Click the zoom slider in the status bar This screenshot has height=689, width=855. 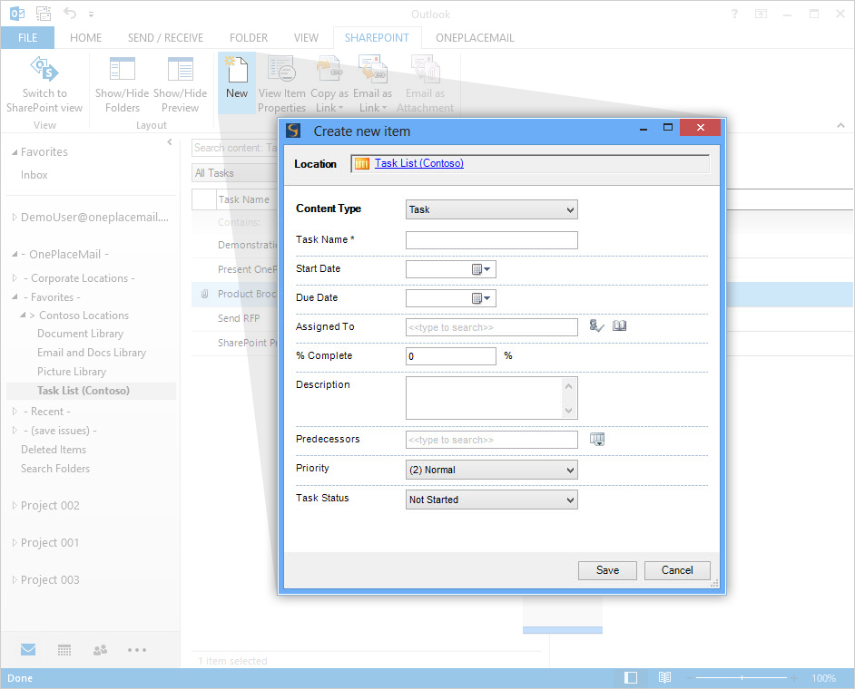pos(742,677)
